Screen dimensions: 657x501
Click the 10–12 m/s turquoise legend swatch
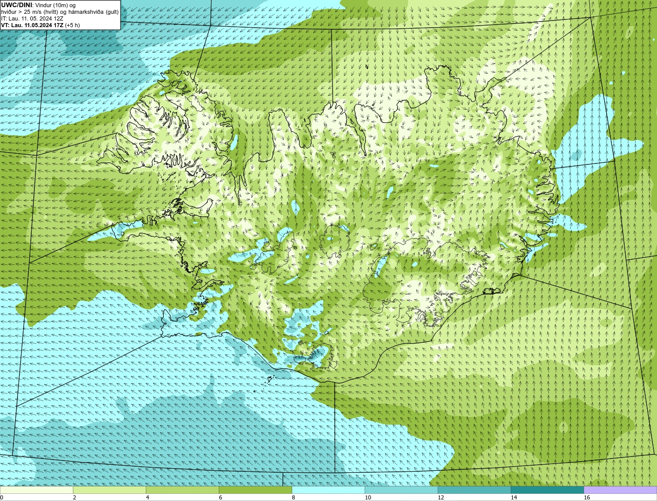coord(401,490)
